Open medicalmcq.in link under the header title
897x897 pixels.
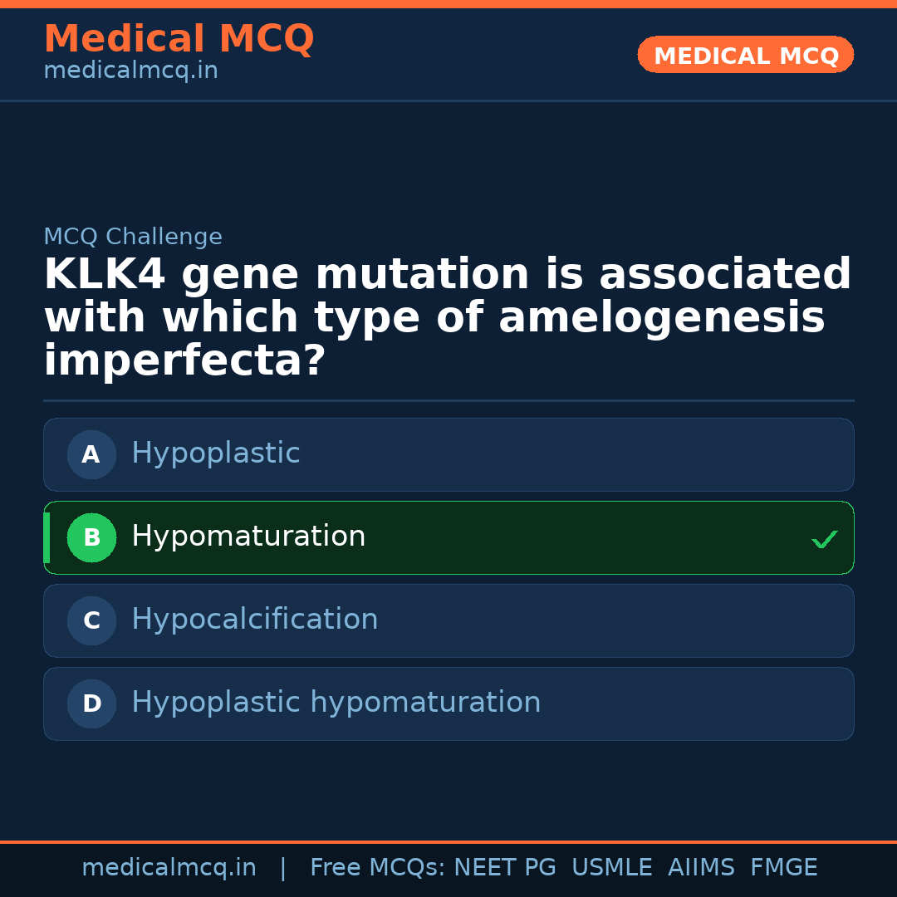pos(130,71)
